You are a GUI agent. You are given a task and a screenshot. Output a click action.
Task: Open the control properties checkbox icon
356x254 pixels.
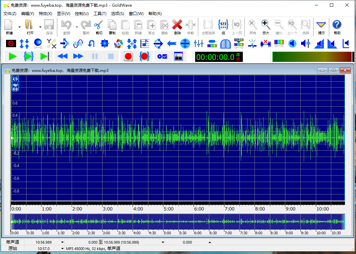click(x=162, y=56)
